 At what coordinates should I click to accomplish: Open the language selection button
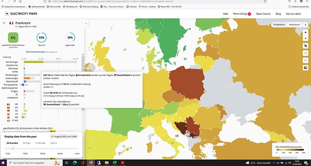point(306,46)
